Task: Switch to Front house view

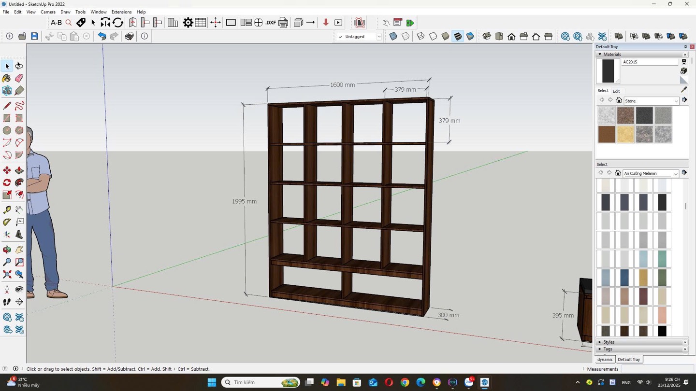Action: click(511, 36)
